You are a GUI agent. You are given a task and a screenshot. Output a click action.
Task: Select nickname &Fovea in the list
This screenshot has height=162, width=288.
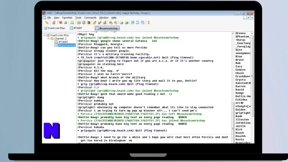(x=240, y=33)
